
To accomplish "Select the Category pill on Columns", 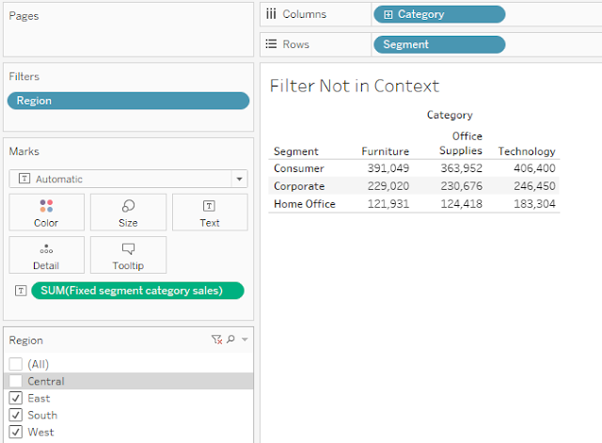I will pos(439,14).
